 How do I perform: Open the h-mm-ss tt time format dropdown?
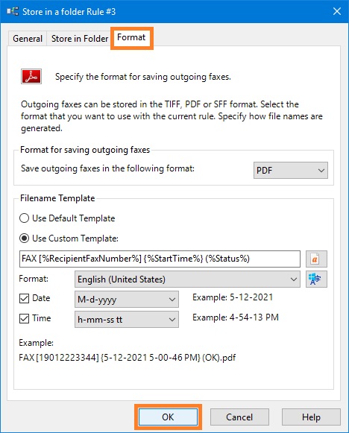pos(127,320)
